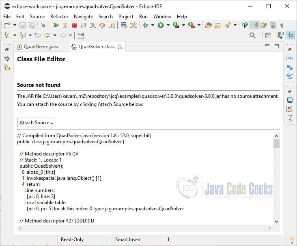Toggle Use Step Filters

(x=133, y=25)
